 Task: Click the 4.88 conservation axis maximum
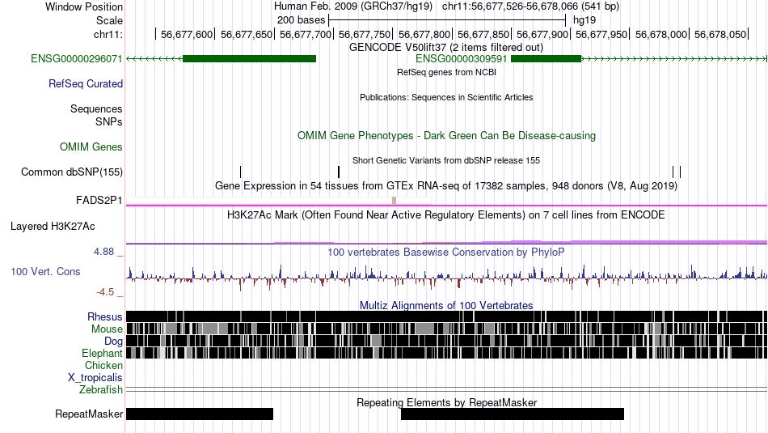103,252
